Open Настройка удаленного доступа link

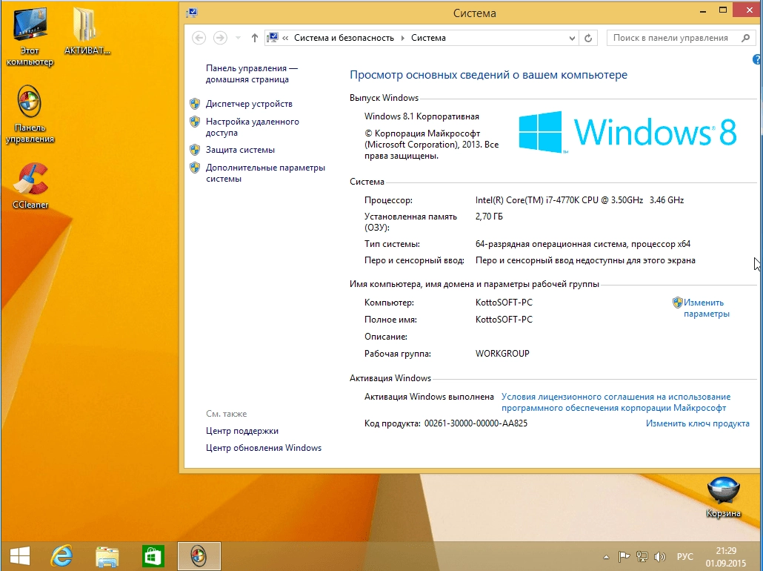(x=252, y=127)
